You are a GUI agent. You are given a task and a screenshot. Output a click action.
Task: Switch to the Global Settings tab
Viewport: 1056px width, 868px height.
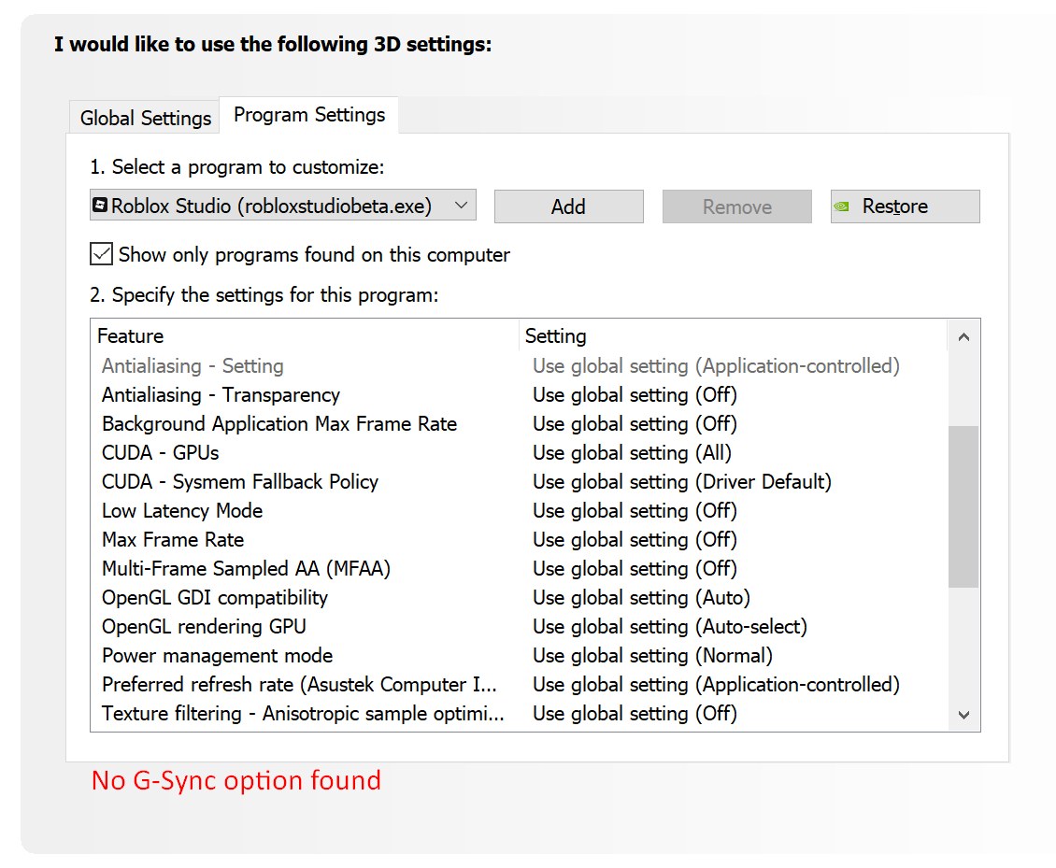pyautogui.click(x=145, y=118)
